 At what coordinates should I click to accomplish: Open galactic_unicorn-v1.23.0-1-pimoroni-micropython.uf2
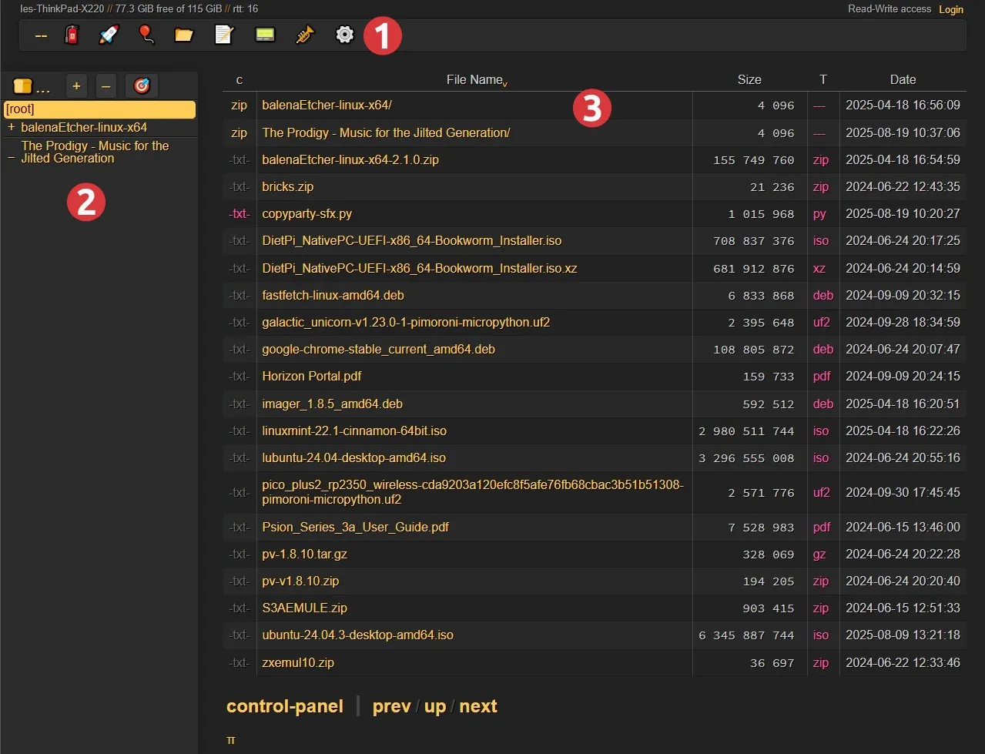click(x=406, y=323)
